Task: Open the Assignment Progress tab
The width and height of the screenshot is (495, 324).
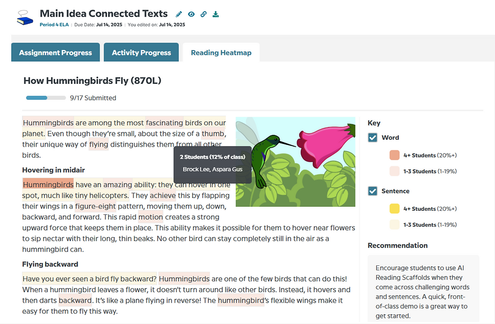Action: point(56,53)
